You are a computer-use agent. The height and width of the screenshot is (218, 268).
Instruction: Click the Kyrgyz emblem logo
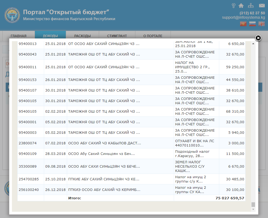pyautogui.click(x=12, y=15)
